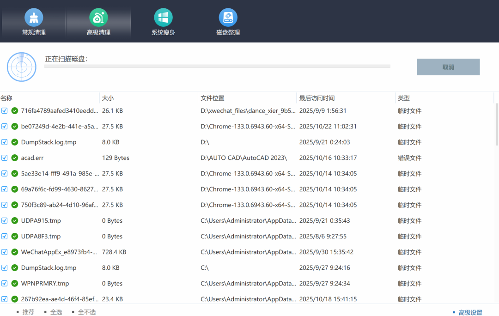This screenshot has height=316, width=499.
Task: Click the radar scanning icon
Action: pos(21,67)
